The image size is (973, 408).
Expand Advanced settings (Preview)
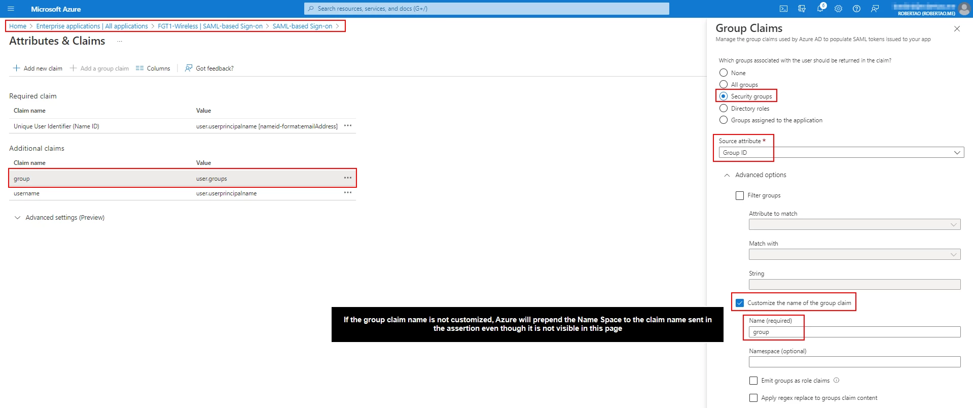(x=59, y=218)
